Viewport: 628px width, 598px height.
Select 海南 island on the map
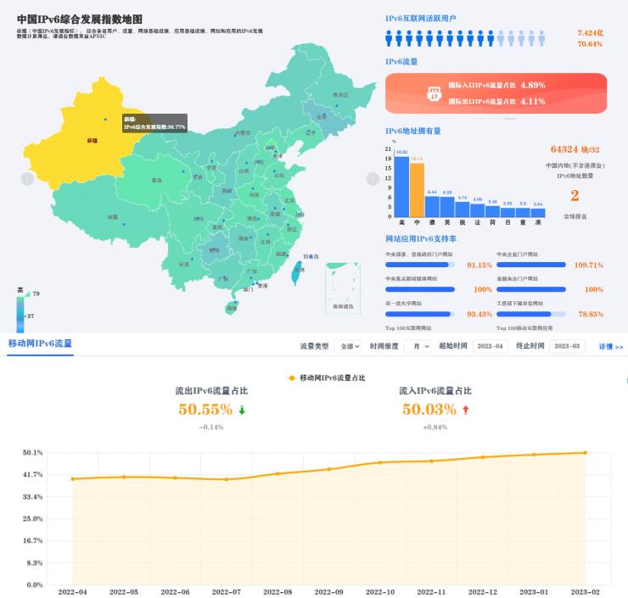(x=232, y=308)
